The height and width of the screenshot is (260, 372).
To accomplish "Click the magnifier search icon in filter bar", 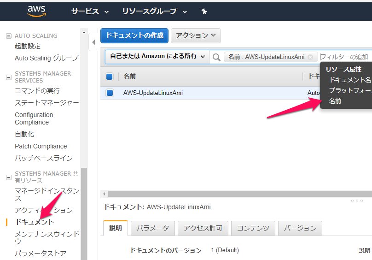I will pos(216,57).
